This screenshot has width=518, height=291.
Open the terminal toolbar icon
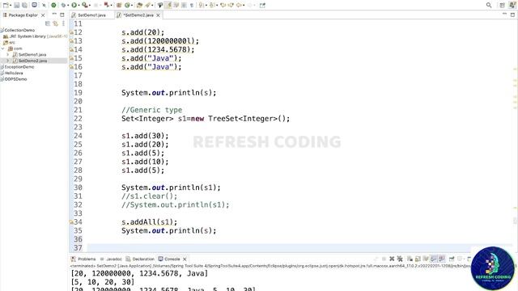(34, 5)
